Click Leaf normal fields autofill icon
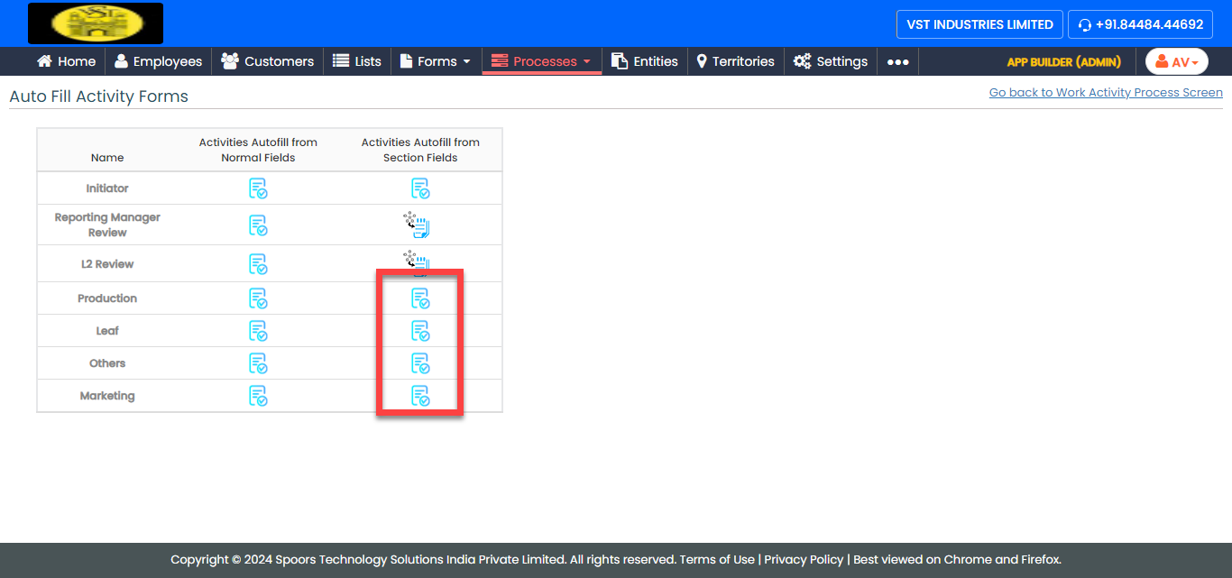The image size is (1232, 578). click(x=258, y=331)
